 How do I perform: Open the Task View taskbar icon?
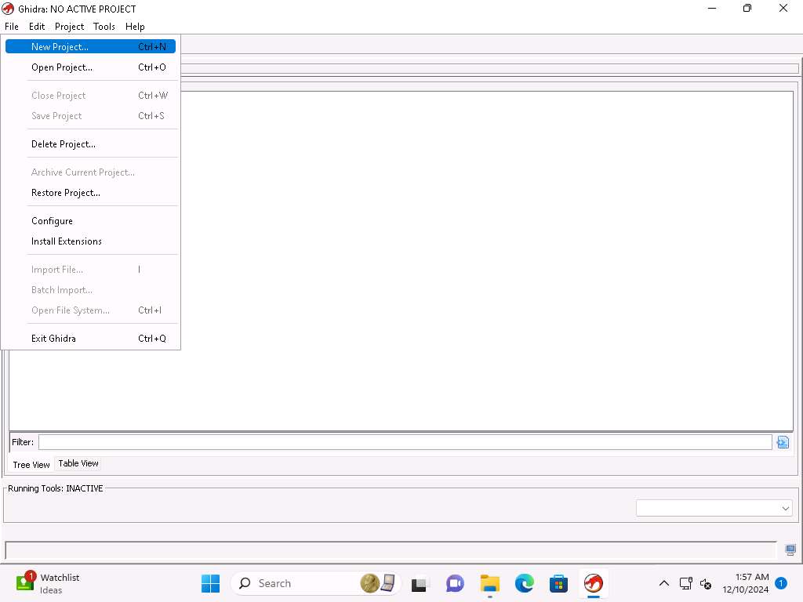click(x=420, y=583)
